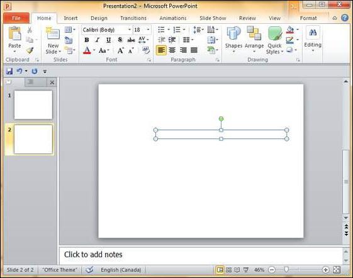This screenshot has width=353, height=278.
Task: Open slide Layout dropdown
Action: 70,30
